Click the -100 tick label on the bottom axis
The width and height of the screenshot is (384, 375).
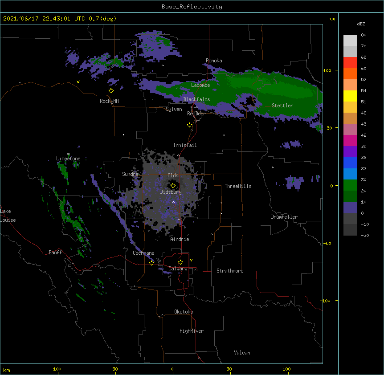click(x=56, y=369)
